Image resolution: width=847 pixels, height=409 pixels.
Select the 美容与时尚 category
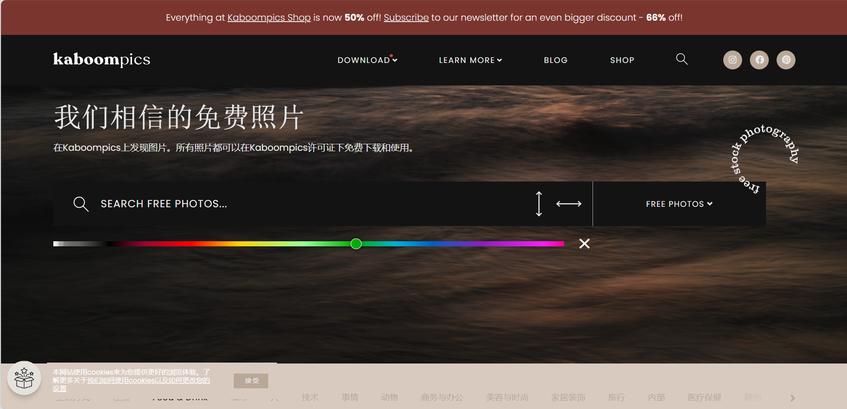(x=507, y=397)
